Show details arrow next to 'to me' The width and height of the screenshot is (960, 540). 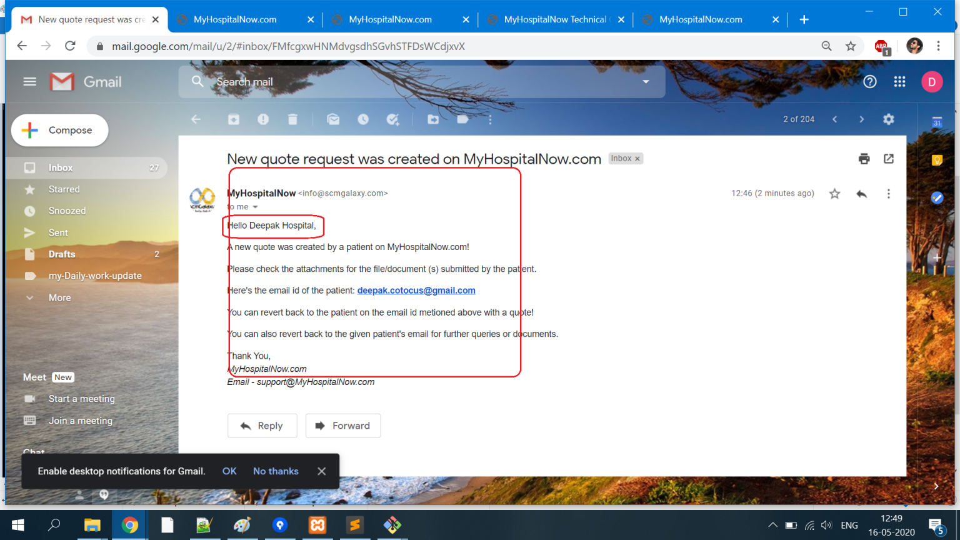[255, 207]
